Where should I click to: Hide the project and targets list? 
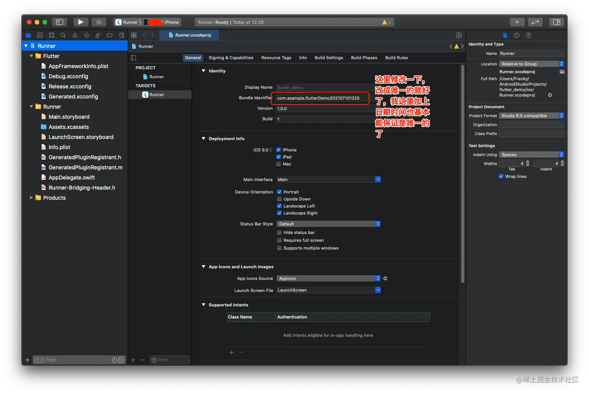click(134, 58)
